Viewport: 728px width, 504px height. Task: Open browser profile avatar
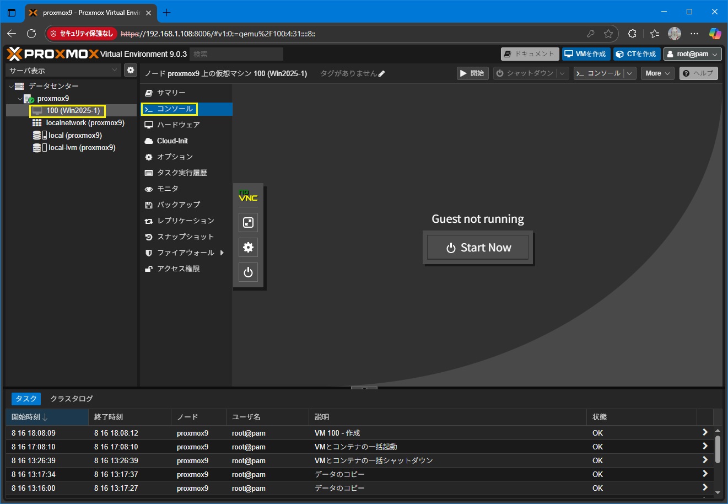(x=675, y=34)
